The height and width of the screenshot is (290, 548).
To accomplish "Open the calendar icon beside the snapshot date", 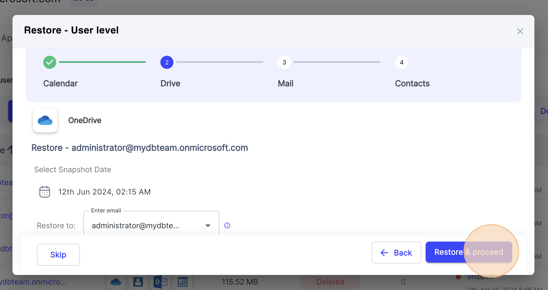I will click(x=45, y=192).
